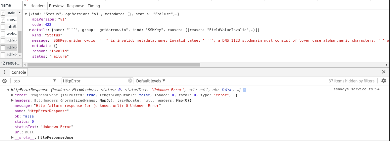Open the Headers tab
The width and height of the screenshot is (390, 141).
coord(38,6)
